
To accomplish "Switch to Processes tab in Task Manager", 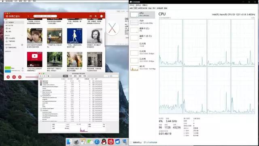I will tap(131, 8).
